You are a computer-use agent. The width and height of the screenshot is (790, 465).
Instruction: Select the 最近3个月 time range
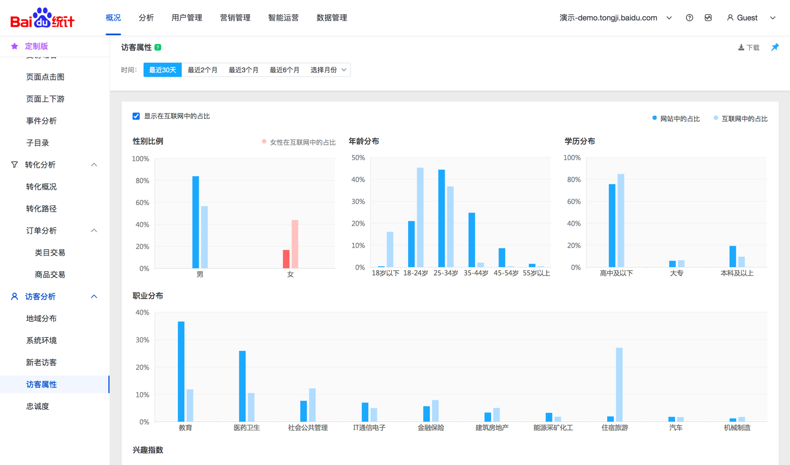click(x=243, y=70)
